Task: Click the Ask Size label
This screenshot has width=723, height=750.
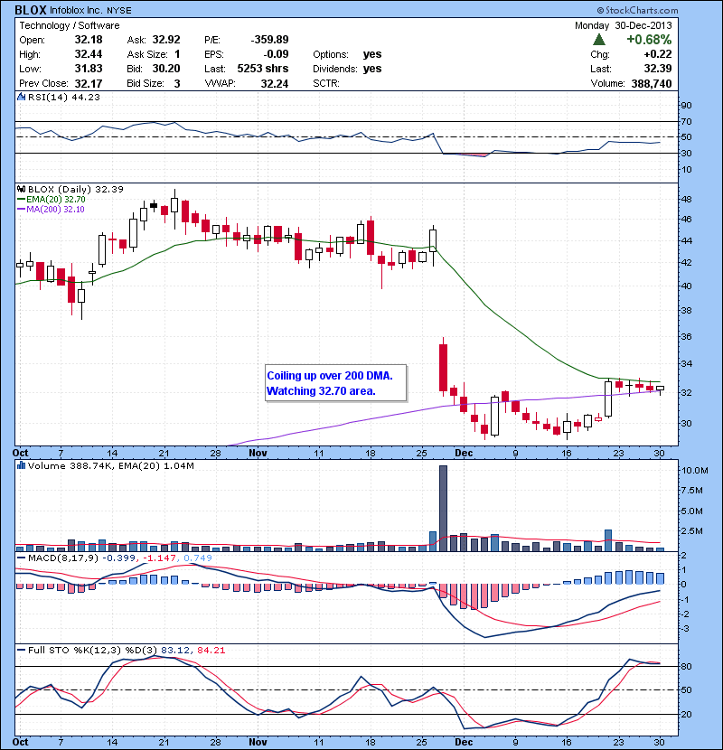Action: point(147,54)
